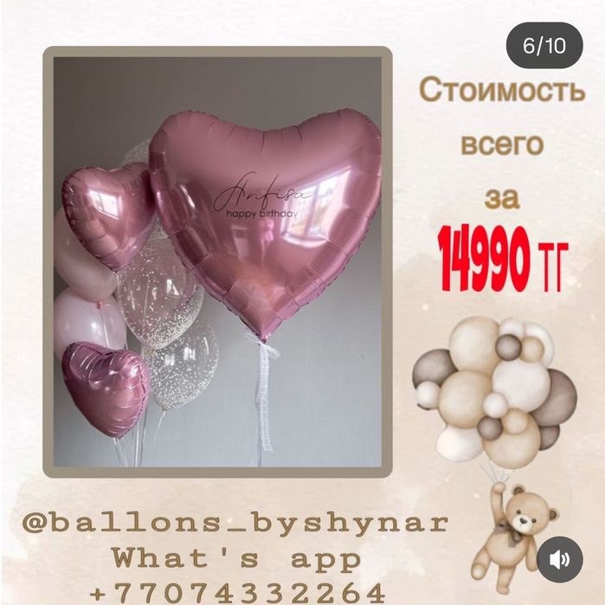Click the lower-left pink heart balloon
The image size is (605, 605).
(x=106, y=389)
